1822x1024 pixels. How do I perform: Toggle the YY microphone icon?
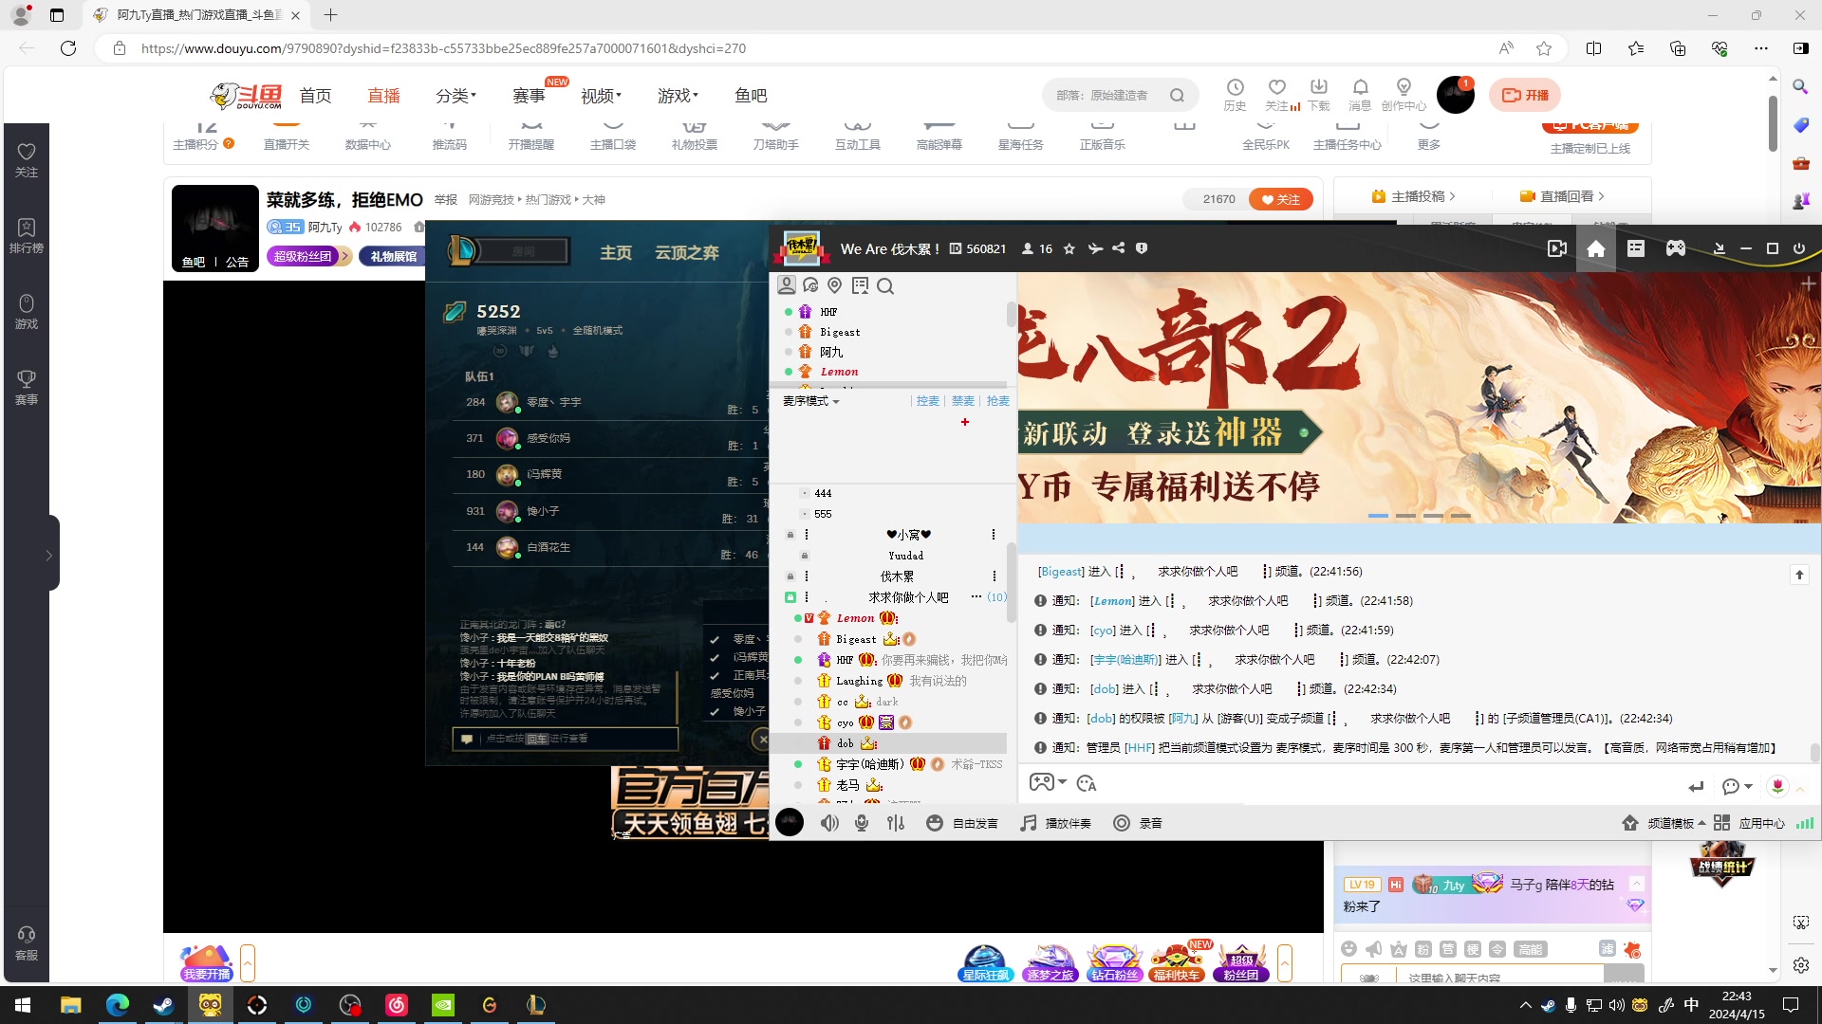[x=862, y=823]
